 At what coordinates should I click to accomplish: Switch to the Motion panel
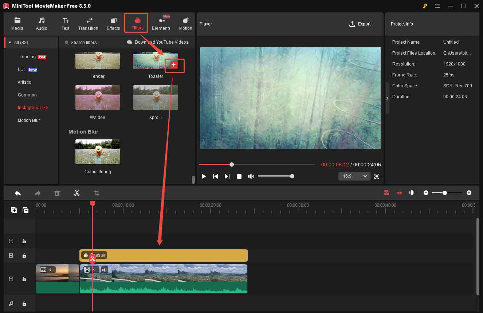tap(185, 24)
